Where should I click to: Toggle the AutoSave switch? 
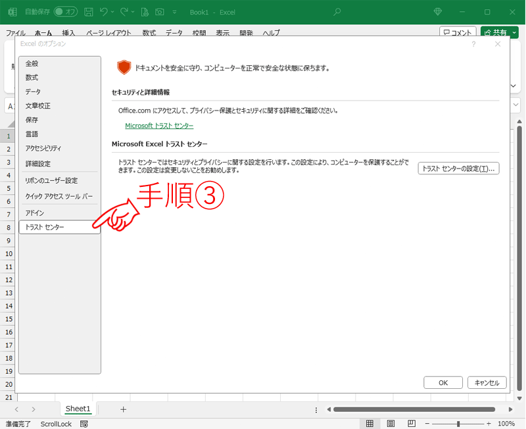pyautogui.click(x=66, y=12)
